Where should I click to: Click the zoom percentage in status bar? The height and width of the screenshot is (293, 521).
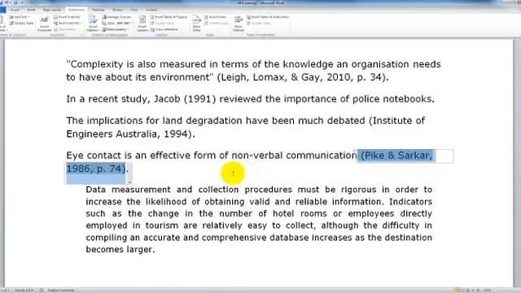pos(487,291)
